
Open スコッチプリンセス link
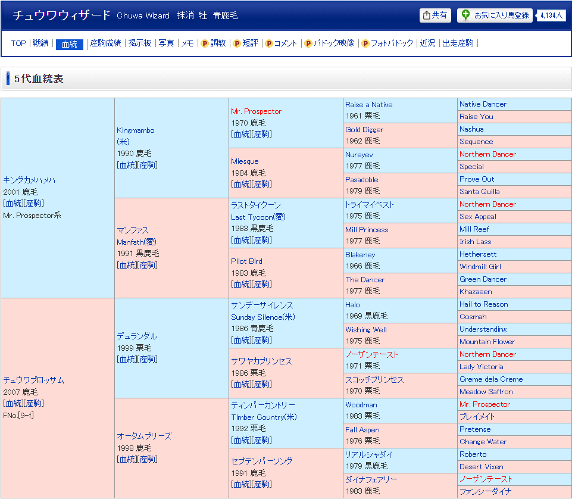pos(374,380)
